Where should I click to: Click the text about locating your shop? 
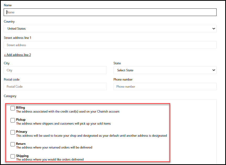[x=91, y=136]
